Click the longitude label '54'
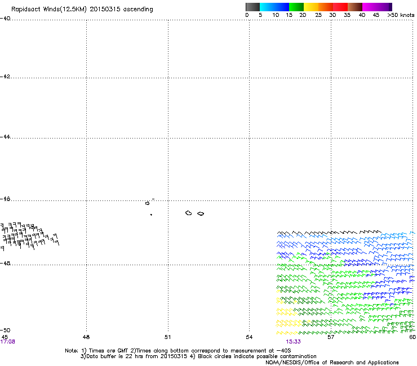417x366 pixels. tap(249, 337)
